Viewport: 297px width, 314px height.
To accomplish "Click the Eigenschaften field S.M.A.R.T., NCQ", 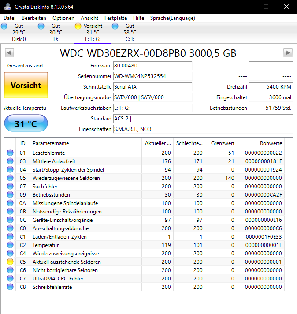I will [x=203, y=129].
